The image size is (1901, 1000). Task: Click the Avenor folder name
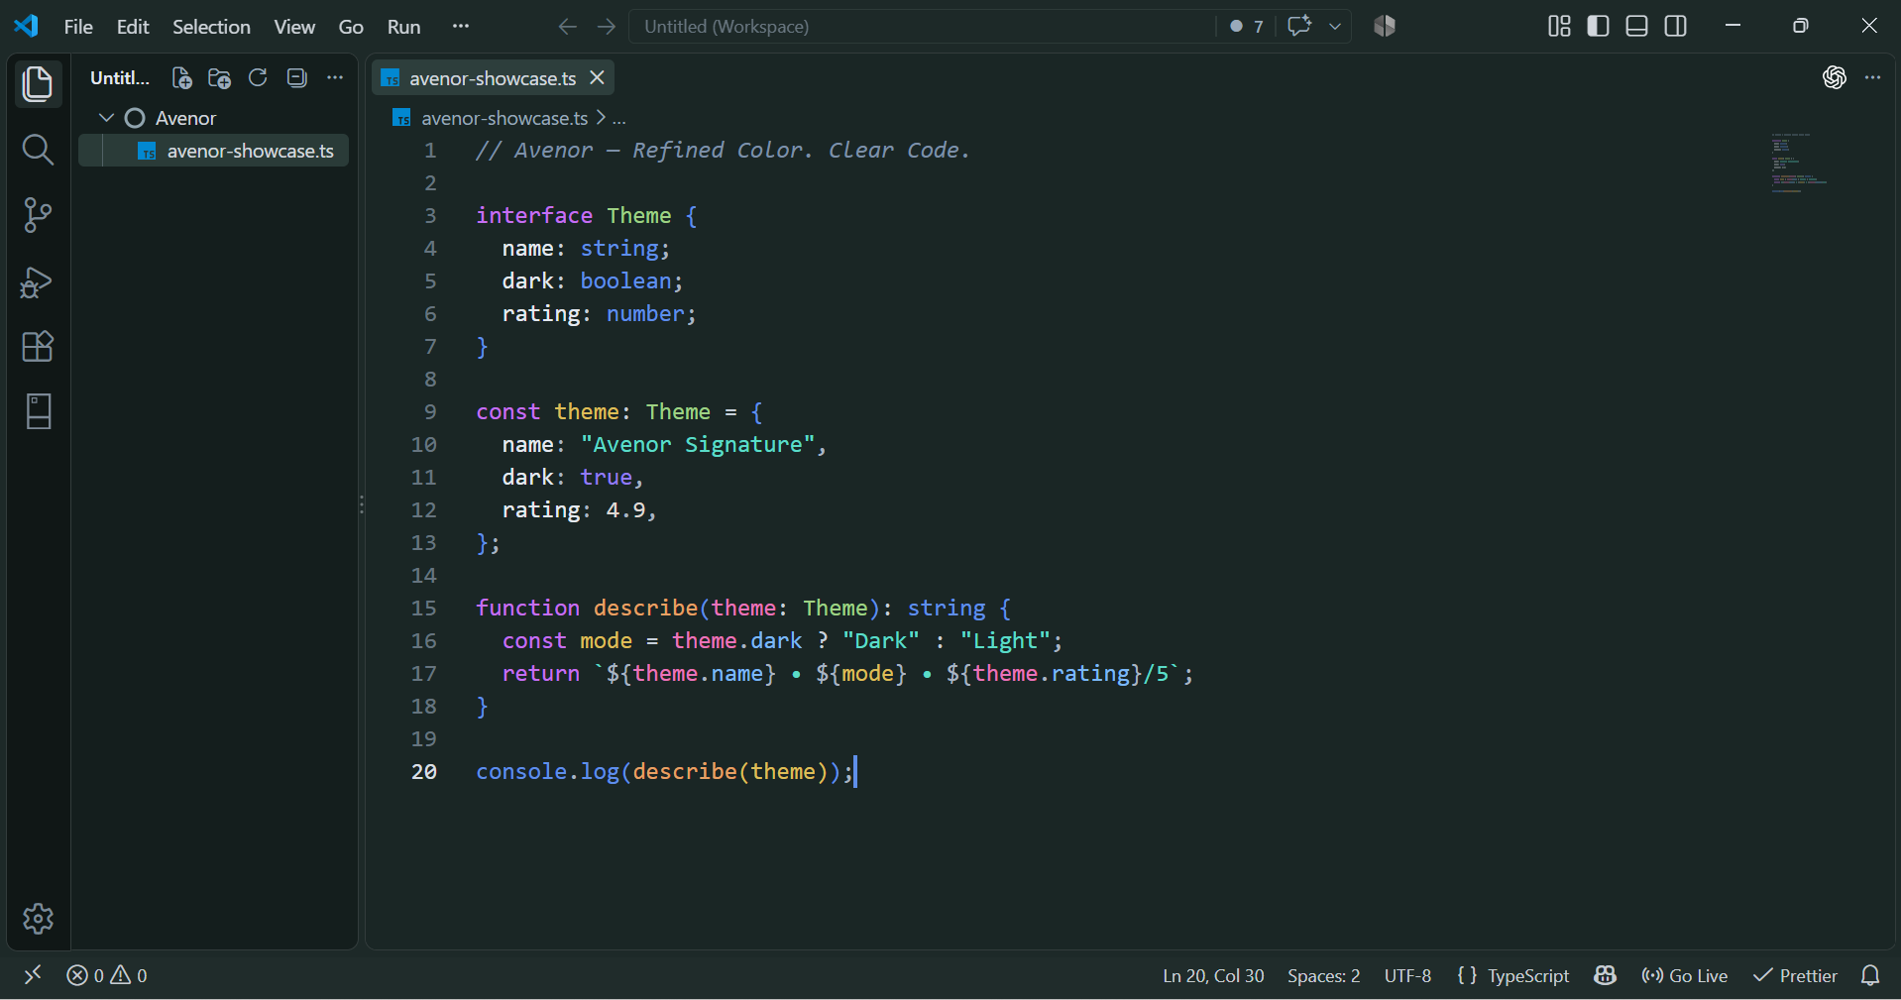click(x=185, y=118)
